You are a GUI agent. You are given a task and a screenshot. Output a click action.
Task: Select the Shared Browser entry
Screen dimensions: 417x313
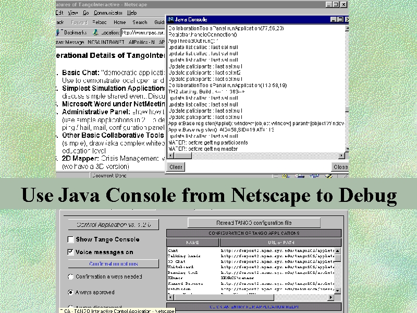click(x=185, y=283)
